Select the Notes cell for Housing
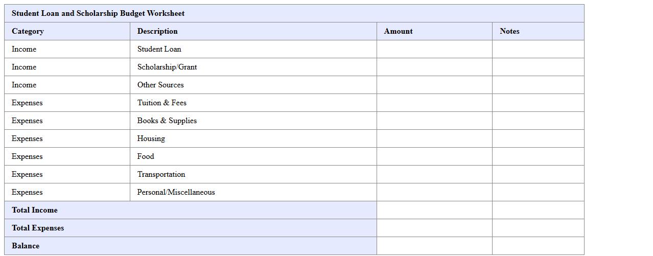 point(538,138)
